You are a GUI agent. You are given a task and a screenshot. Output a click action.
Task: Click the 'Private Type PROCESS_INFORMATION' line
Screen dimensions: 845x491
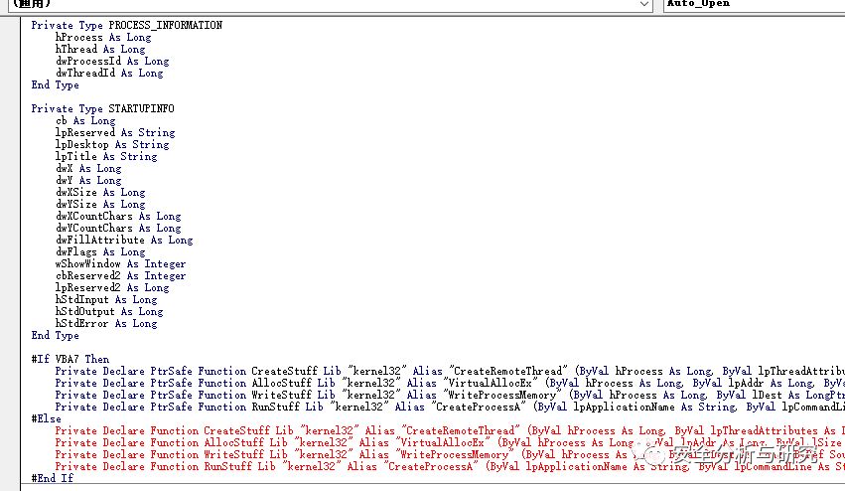click(x=127, y=26)
